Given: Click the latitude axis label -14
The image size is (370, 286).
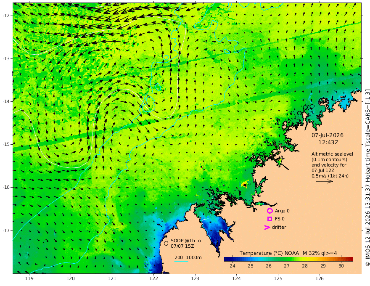Looking at the screenshot, I should [x=7, y=101].
